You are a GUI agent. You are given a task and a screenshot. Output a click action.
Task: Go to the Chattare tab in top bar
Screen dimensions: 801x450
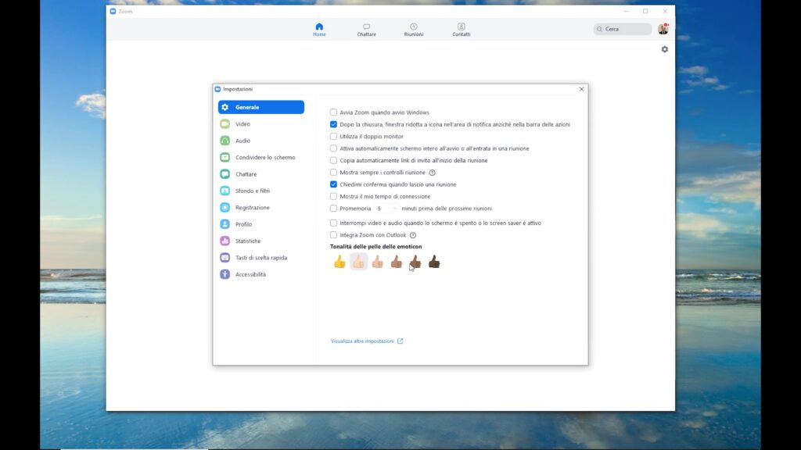tap(366, 30)
